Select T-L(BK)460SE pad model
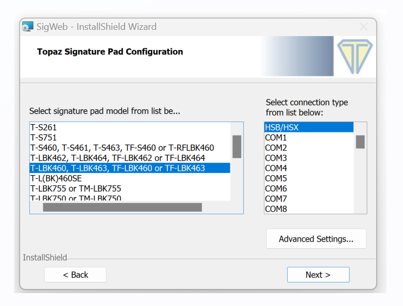Viewport: 403px width, 306px height. [56, 178]
